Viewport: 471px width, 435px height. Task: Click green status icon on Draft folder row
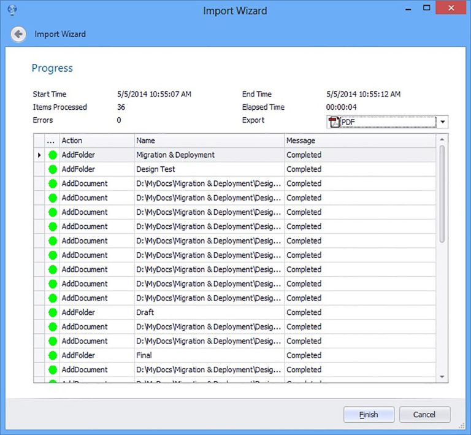click(x=52, y=312)
